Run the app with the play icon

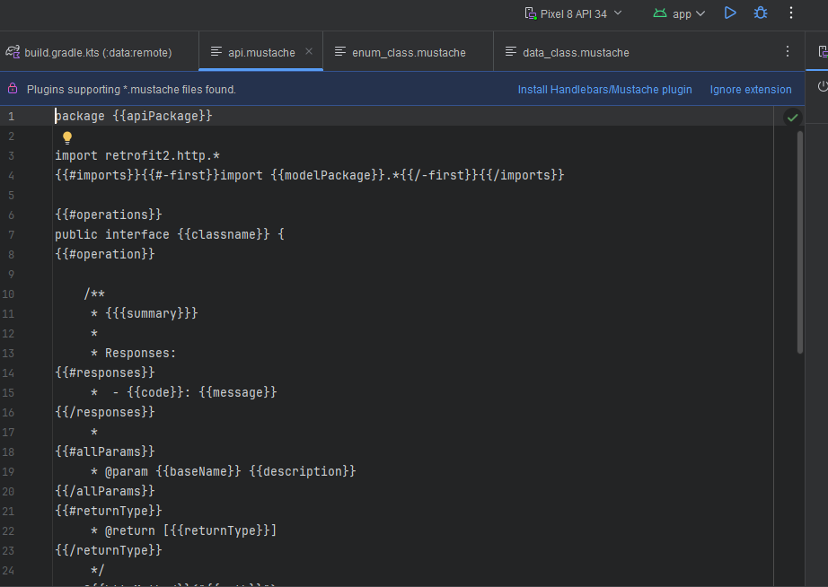(730, 13)
